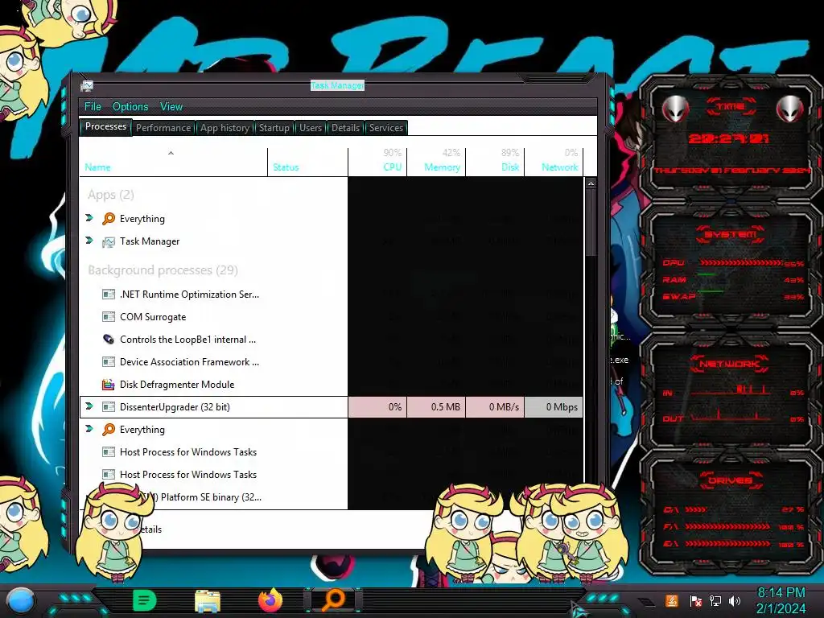
Task: Click DissenterUpgrader 0 Mbps network cell
Action: pyautogui.click(x=554, y=406)
